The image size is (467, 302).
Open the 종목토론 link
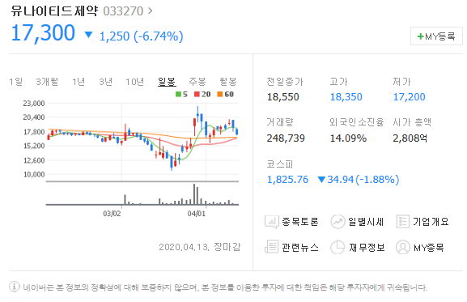[x=300, y=222]
